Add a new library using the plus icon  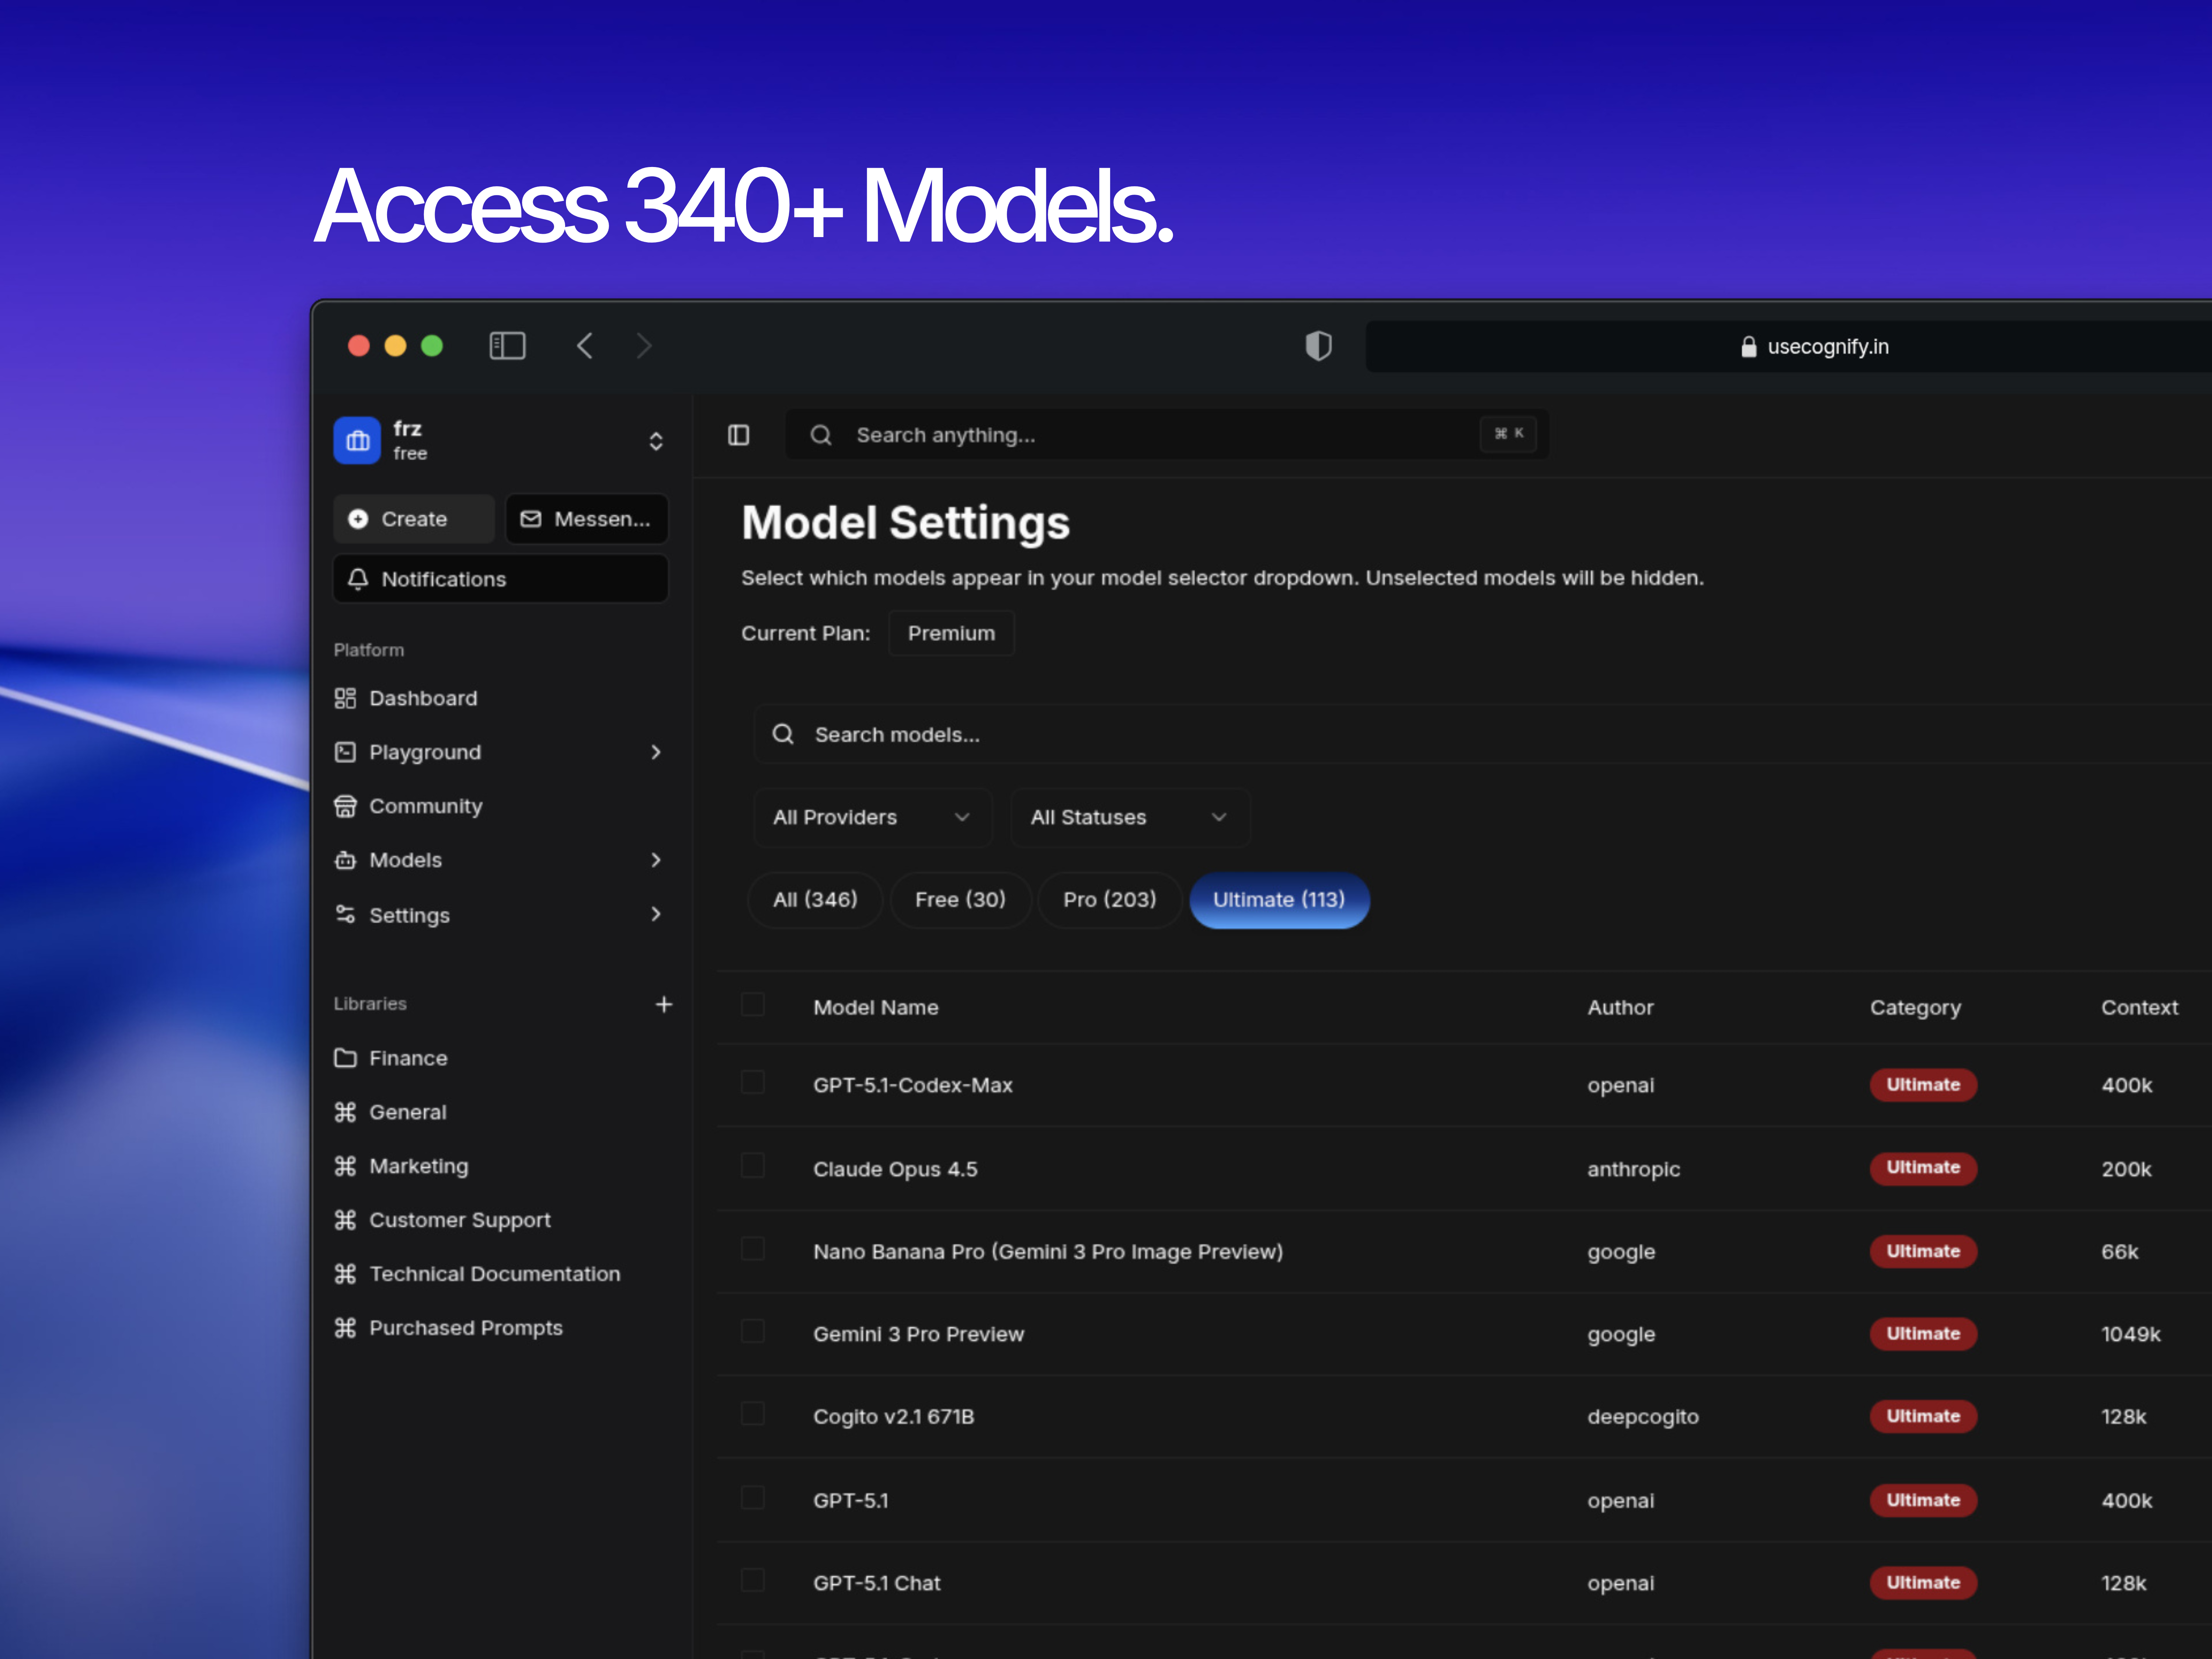pyautogui.click(x=664, y=1004)
